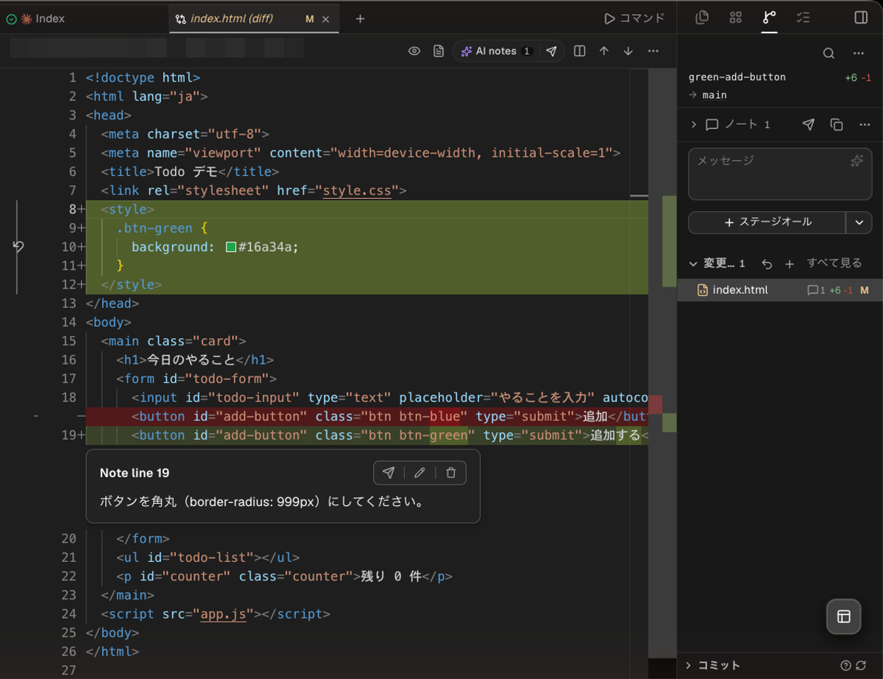The image size is (883, 679).
Task: Collapse the 変更 changes section
Action: (x=692, y=264)
